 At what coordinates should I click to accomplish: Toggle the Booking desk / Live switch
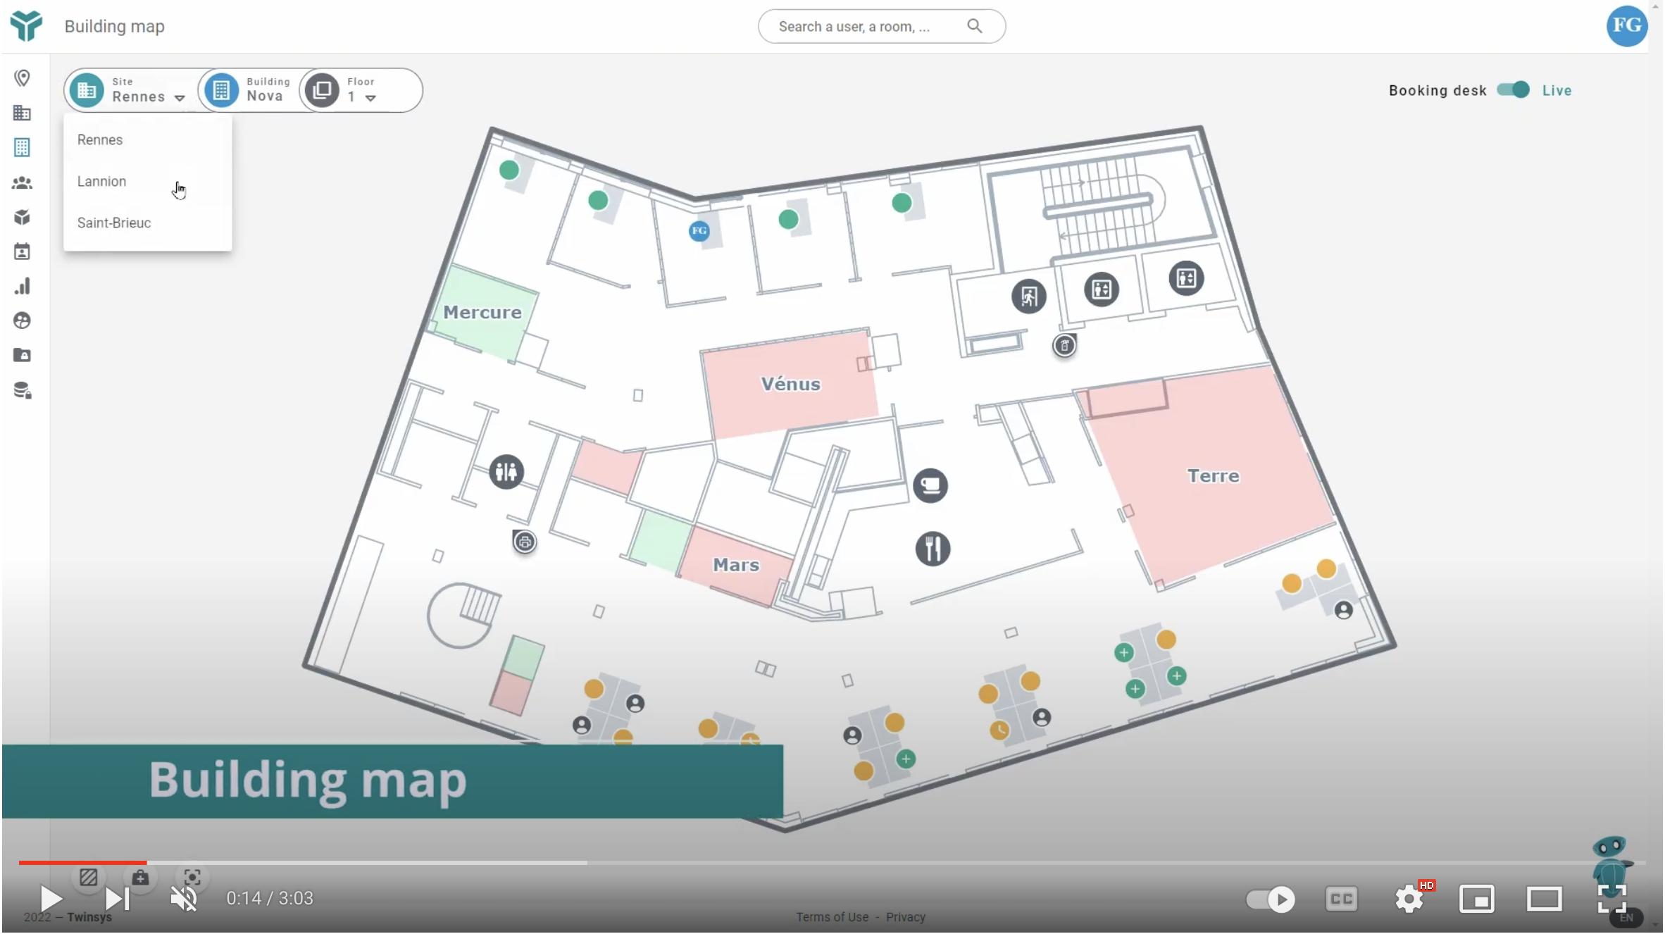click(x=1513, y=90)
